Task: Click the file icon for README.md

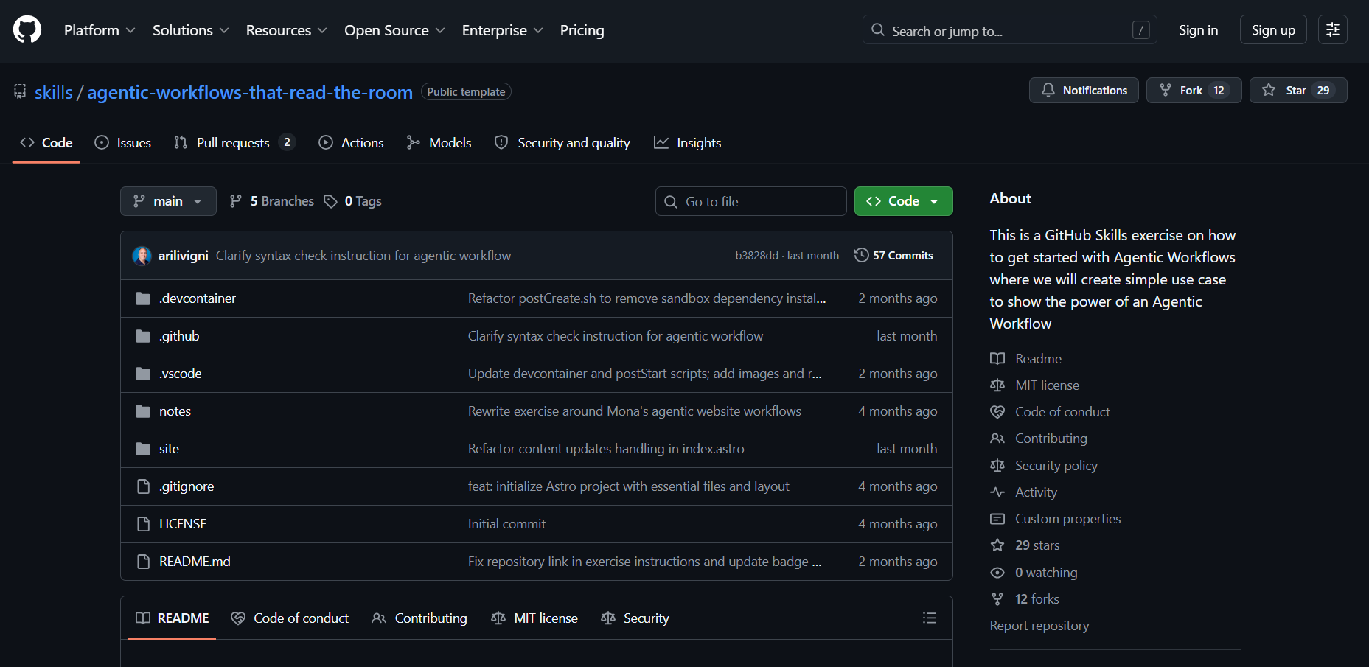Action: [x=143, y=562]
